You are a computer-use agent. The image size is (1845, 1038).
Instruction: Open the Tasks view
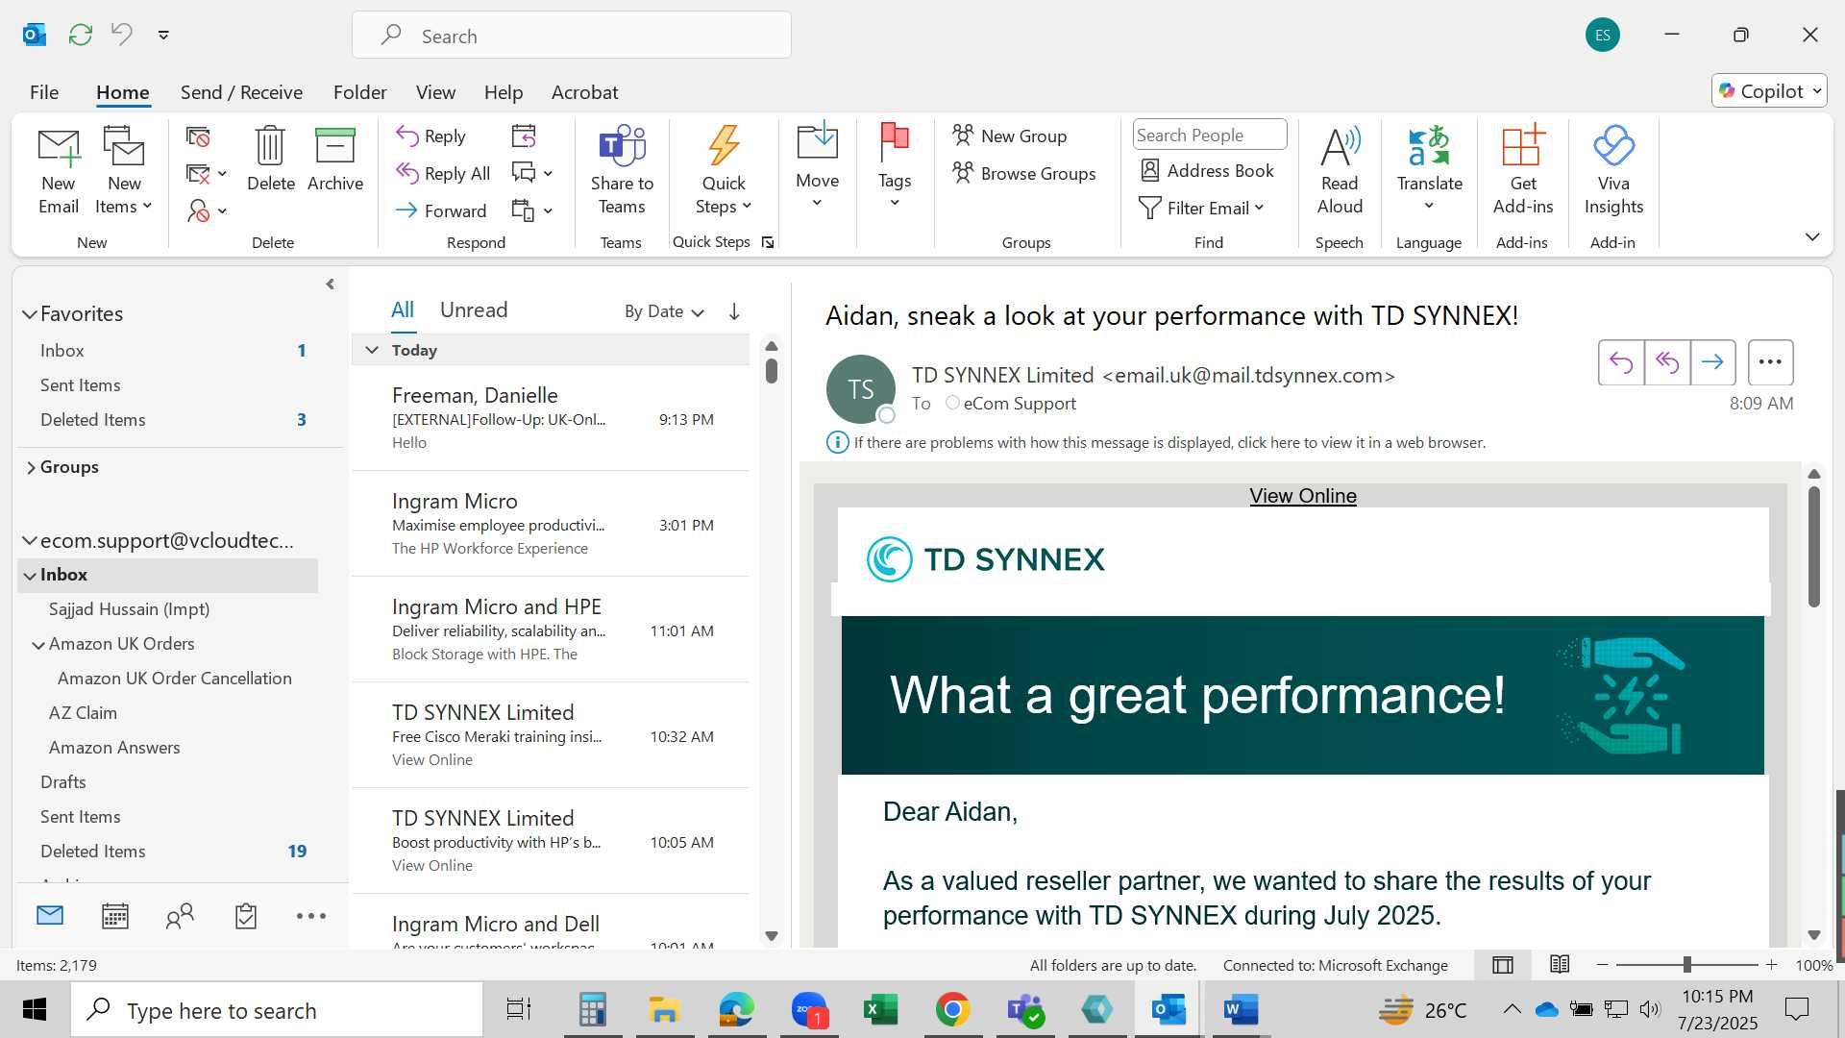[x=246, y=916]
